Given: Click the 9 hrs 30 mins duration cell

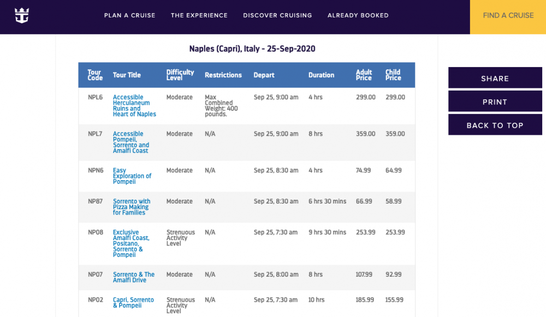Looking at the screenshot, I should click(327, 232).
